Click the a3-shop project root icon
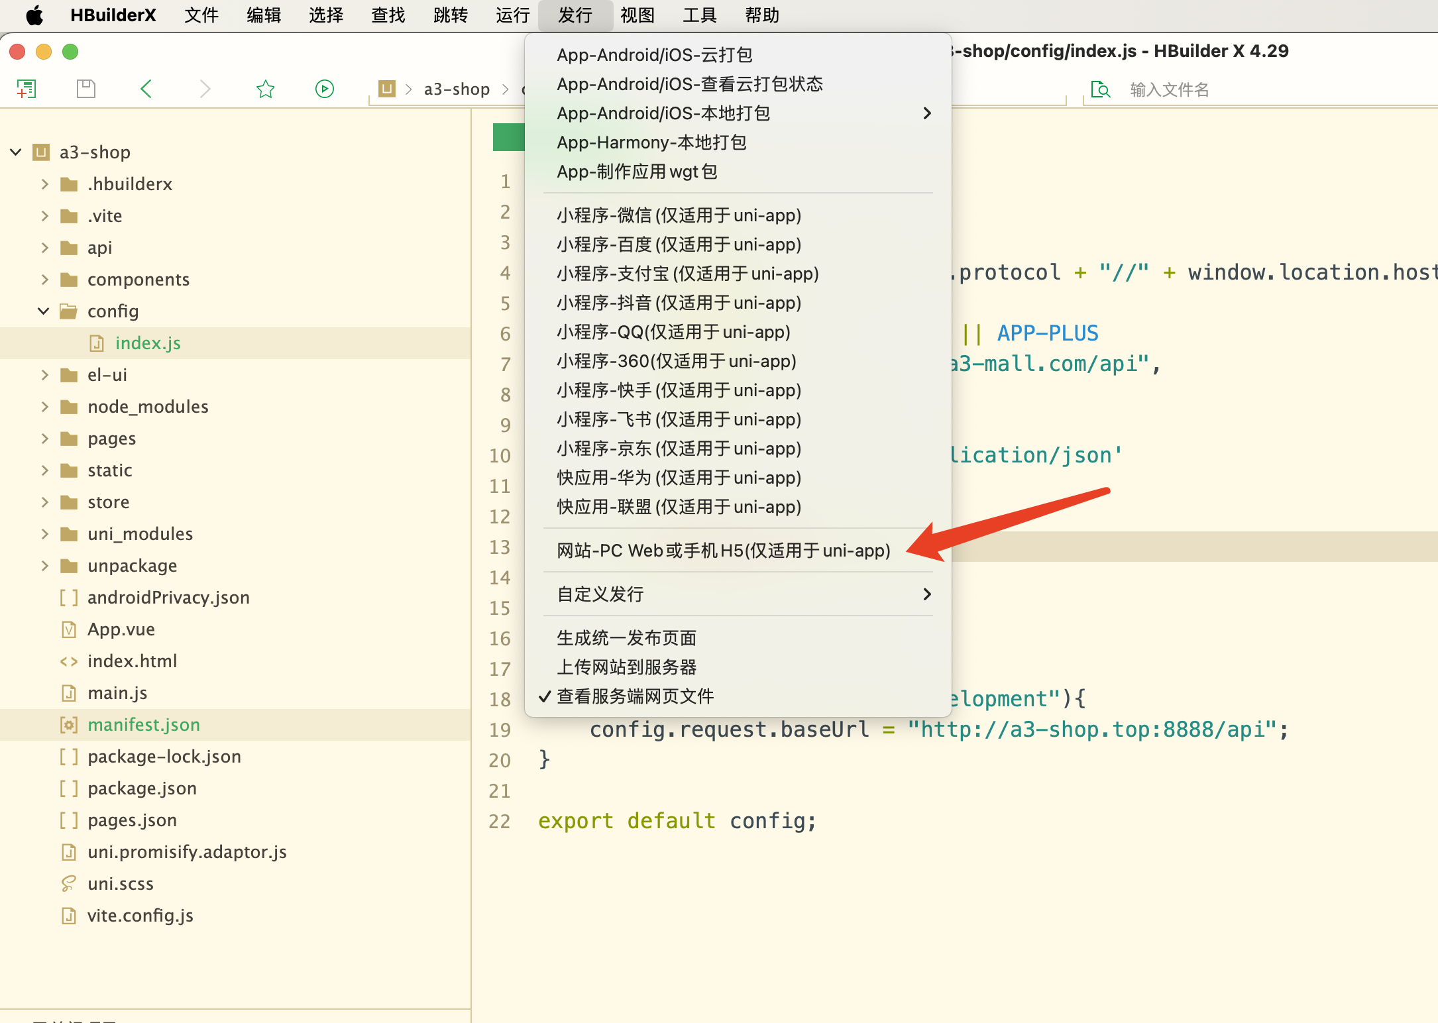1438x1023 pixels. point(41,152)
